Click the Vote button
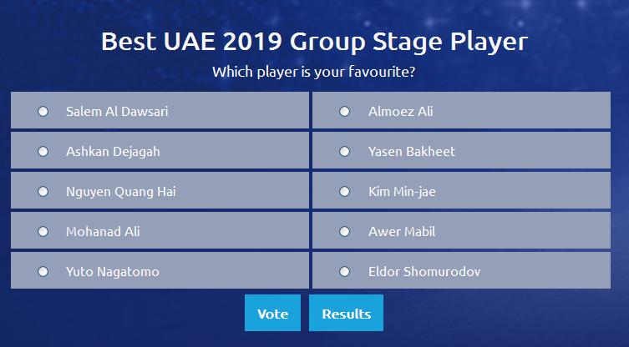Viewport: 629px width, 347px height. pos(273,313)
